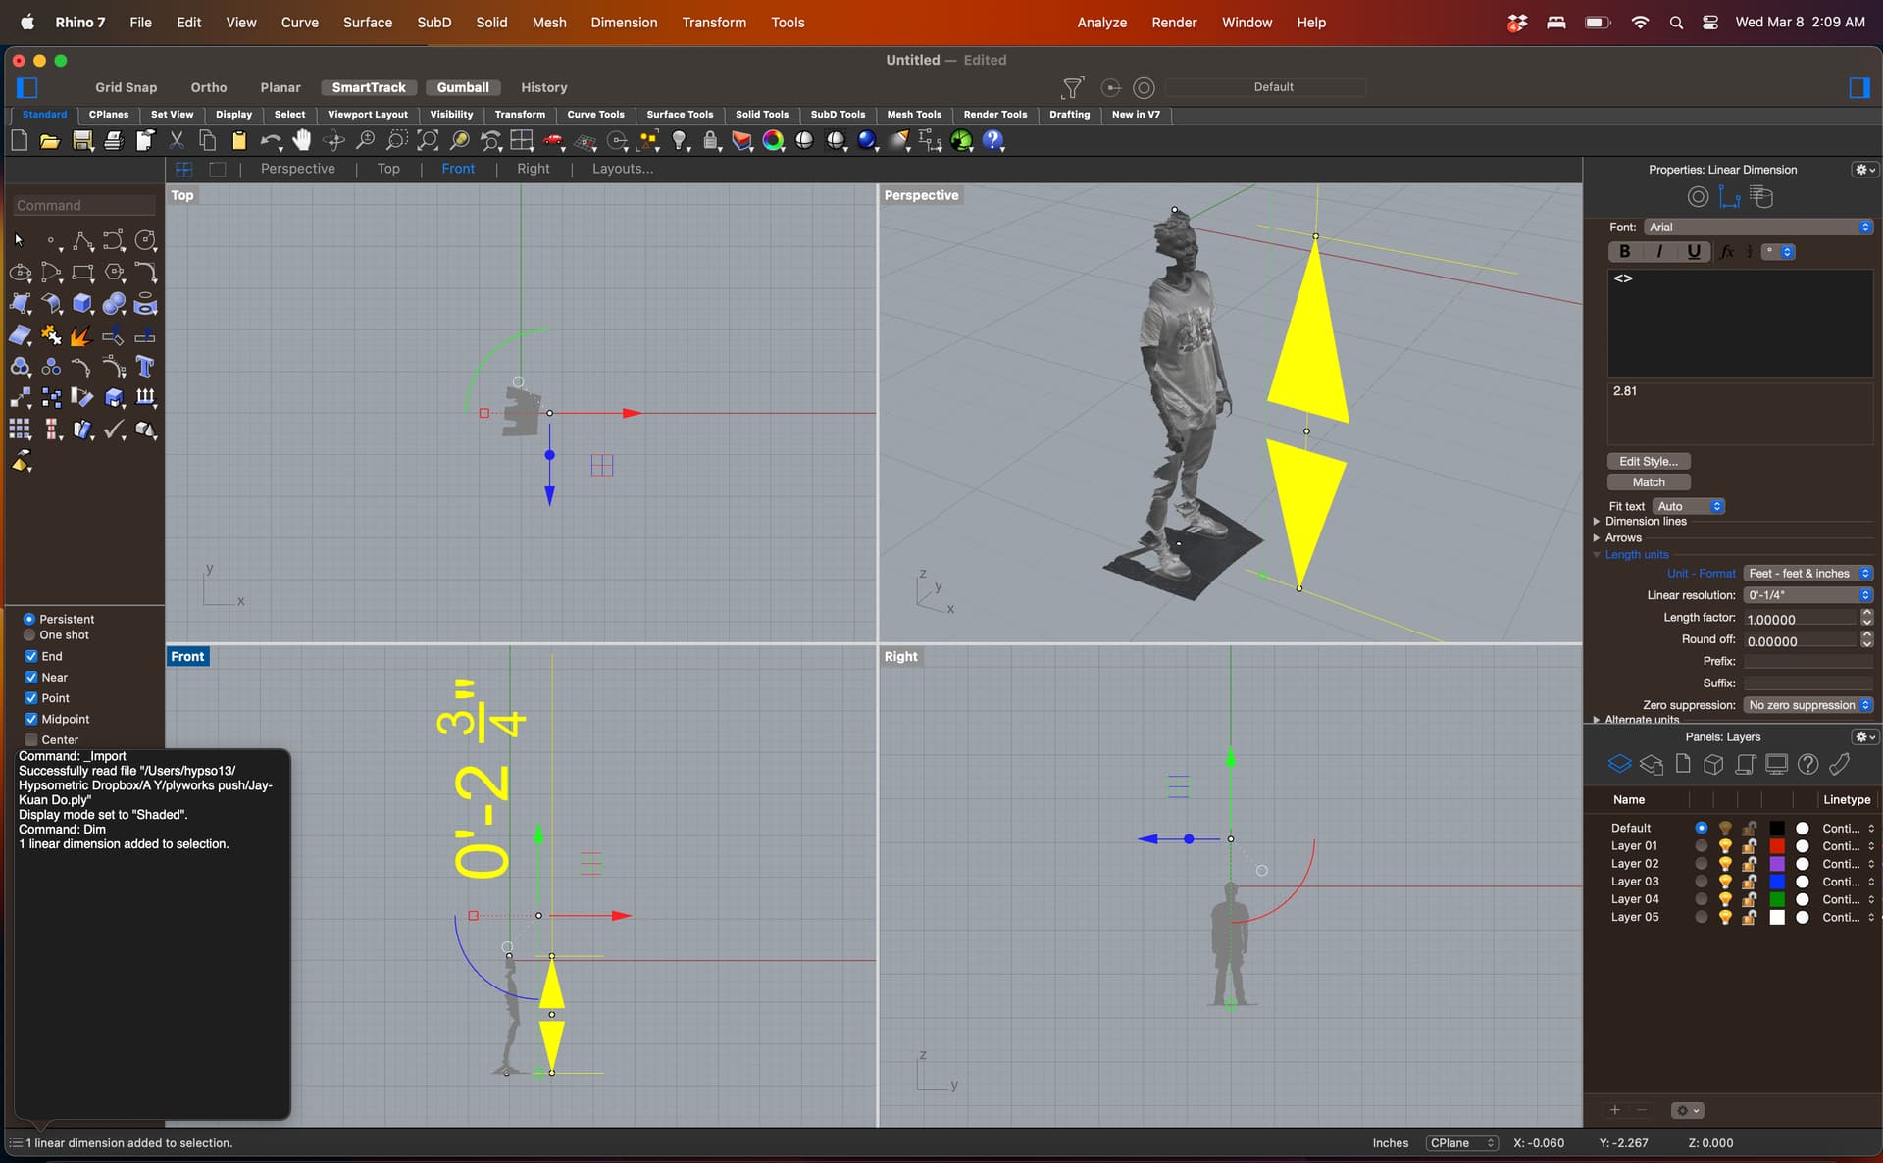Click the Print icon
The width and height of the screenshot is (1883, 1163).
(114, 141)
